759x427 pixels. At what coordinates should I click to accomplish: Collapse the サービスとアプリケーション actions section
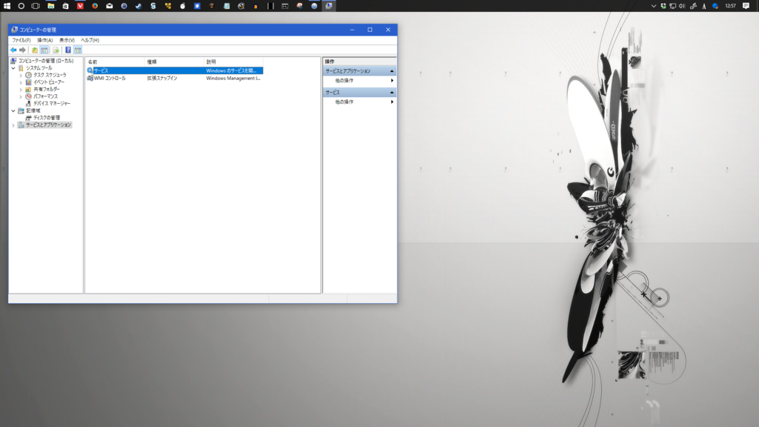pyautogui.click(x=391, y=71)
